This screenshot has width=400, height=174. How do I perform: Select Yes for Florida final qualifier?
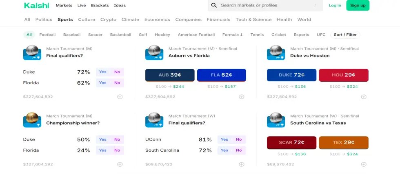tap(103, 83)
